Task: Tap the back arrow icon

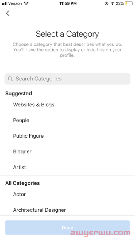Action: point(8,13)
